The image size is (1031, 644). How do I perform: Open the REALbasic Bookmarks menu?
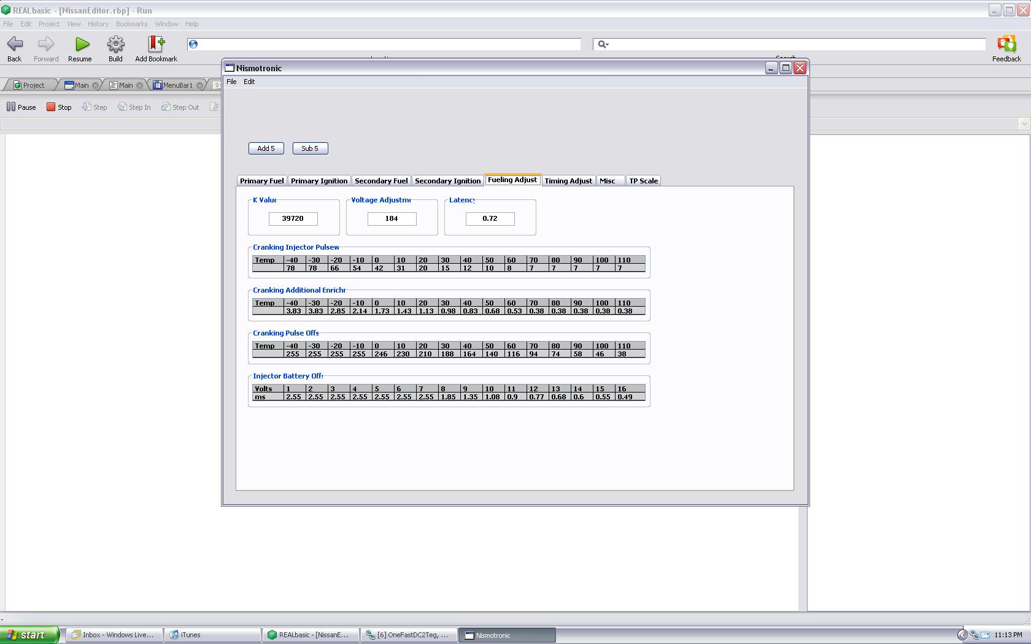pos(131,24)
